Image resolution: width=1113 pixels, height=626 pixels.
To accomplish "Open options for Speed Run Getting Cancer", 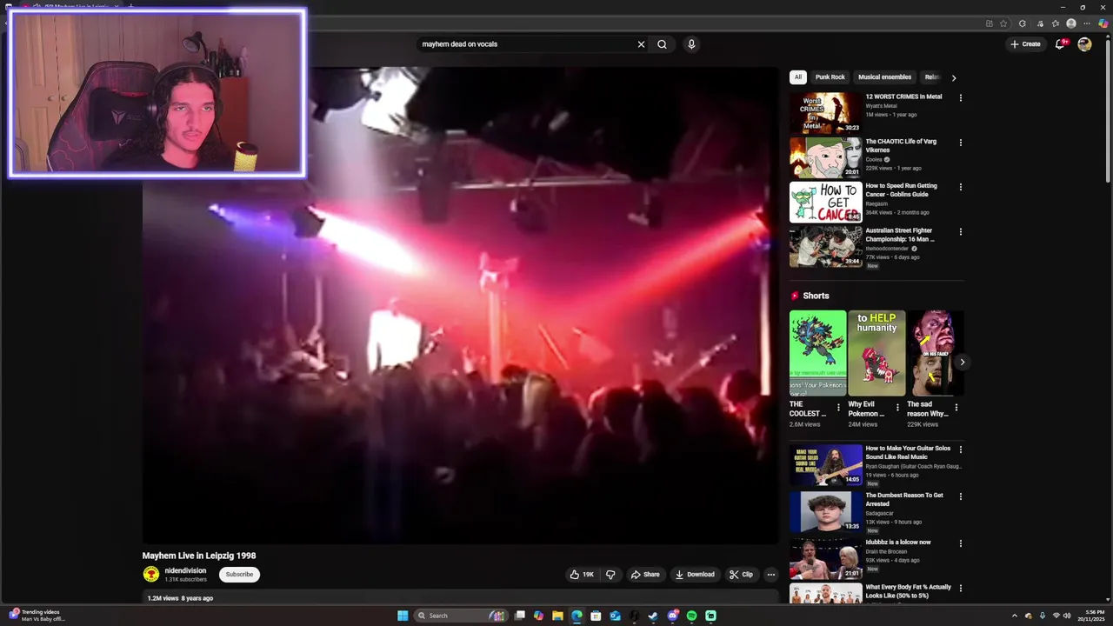I will point(961,187).
